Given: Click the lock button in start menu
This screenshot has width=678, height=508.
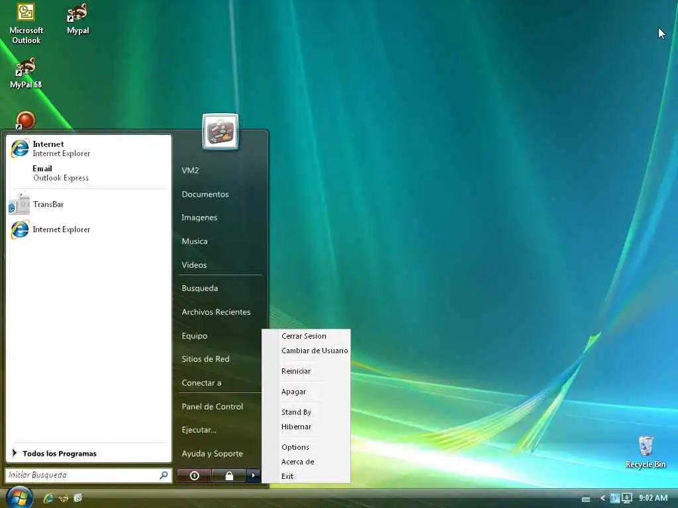Looking at the screenshot, I should [229, 476].
